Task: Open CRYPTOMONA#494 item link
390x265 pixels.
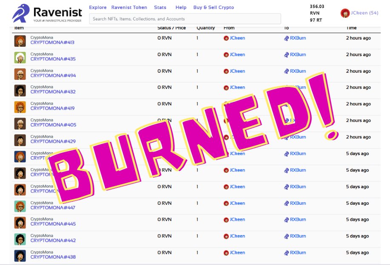Action: tap(53, 76)
